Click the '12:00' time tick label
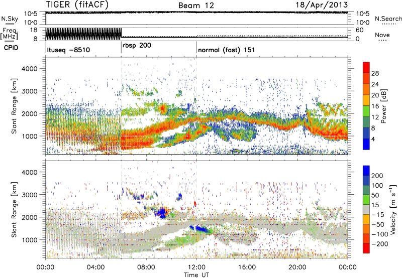 pyautogui.click(x=196, y=267)
